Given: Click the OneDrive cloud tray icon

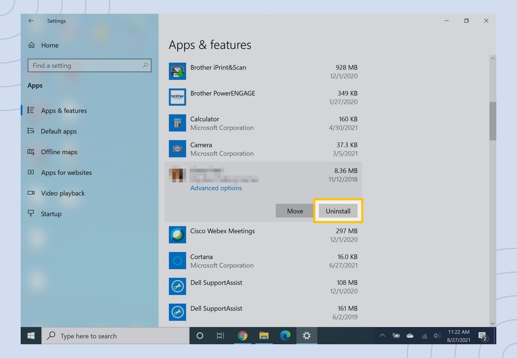Looking at the screenshot, I should click(410, 336).
